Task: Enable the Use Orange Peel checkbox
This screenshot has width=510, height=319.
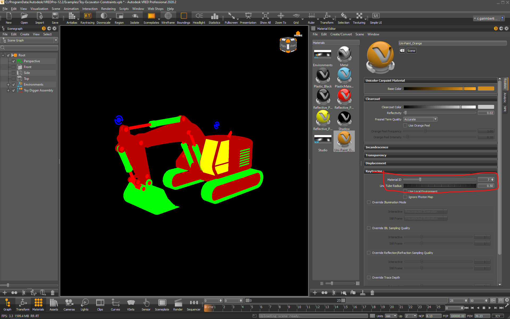Action: coord(405,125)
